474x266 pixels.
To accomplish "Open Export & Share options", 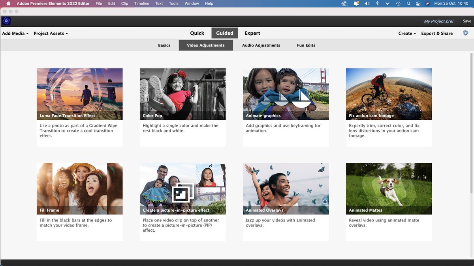I will (437, 33).
